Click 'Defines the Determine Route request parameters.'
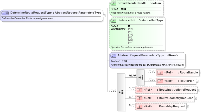 28,18
